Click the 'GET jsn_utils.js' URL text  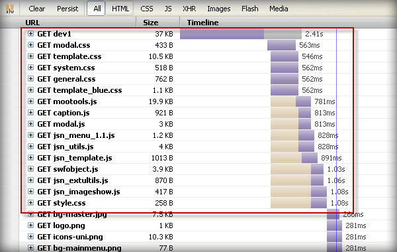pos(66,147)
